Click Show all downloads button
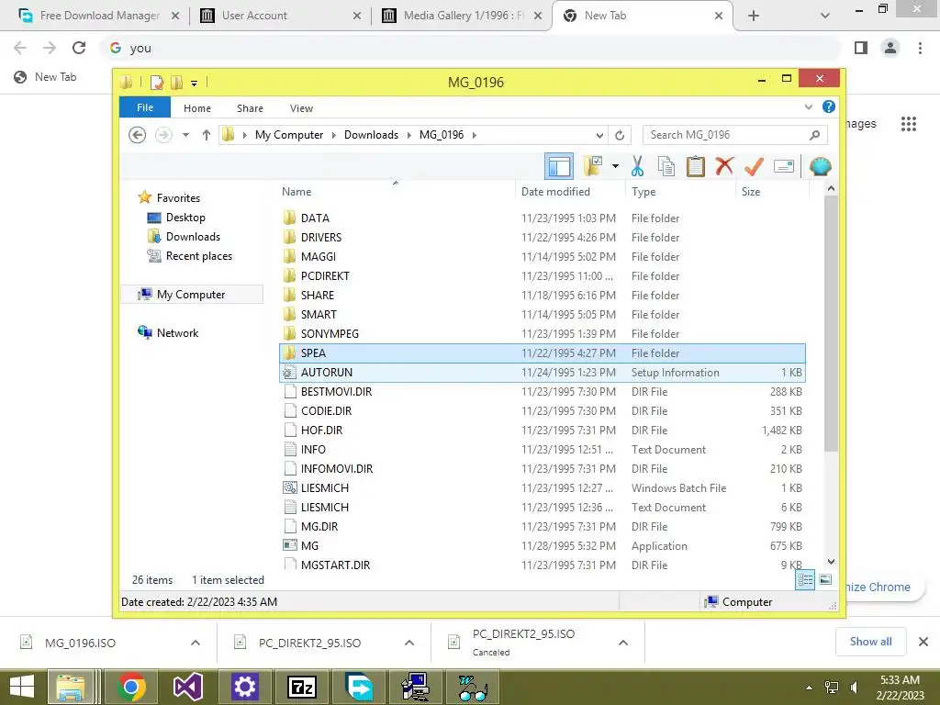 point(870,642)
